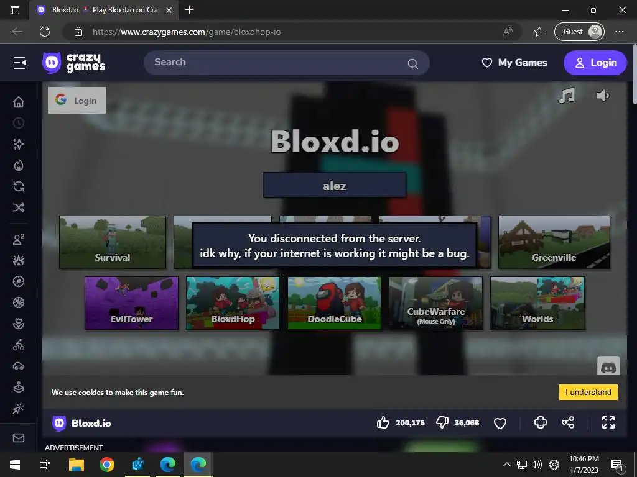This screenshot has width=637, height=477.
Task: Select the Bloxd.io browser tab
Action: pos(104,10)
